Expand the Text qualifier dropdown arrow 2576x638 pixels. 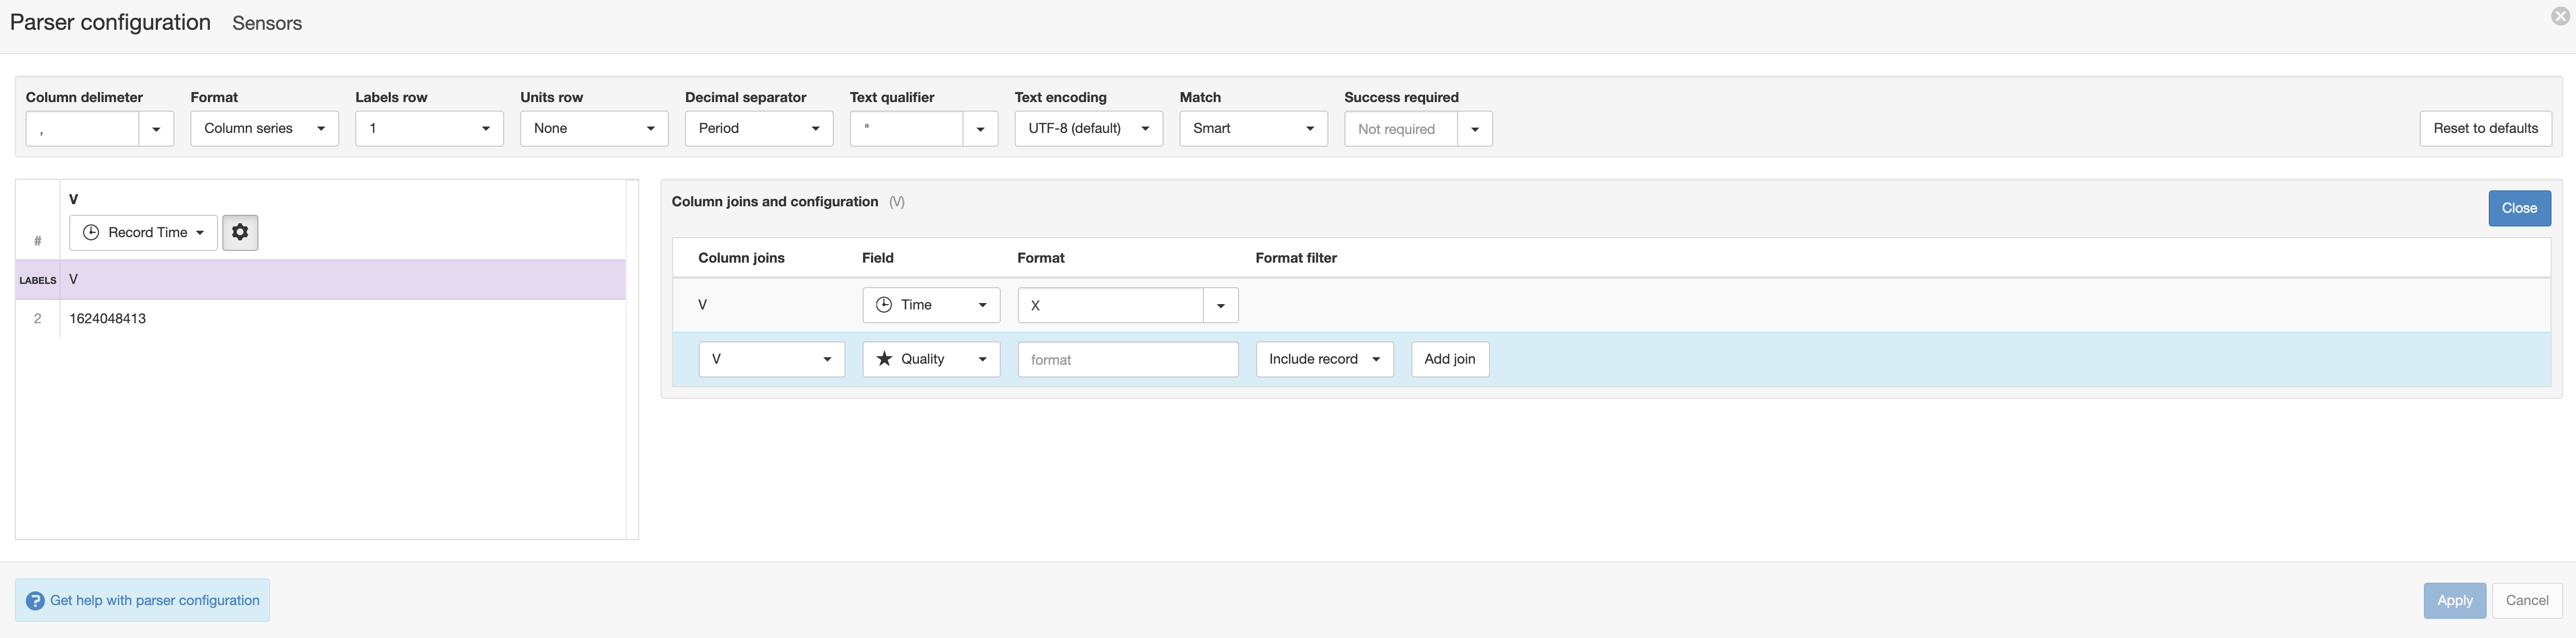pos(980,129)
